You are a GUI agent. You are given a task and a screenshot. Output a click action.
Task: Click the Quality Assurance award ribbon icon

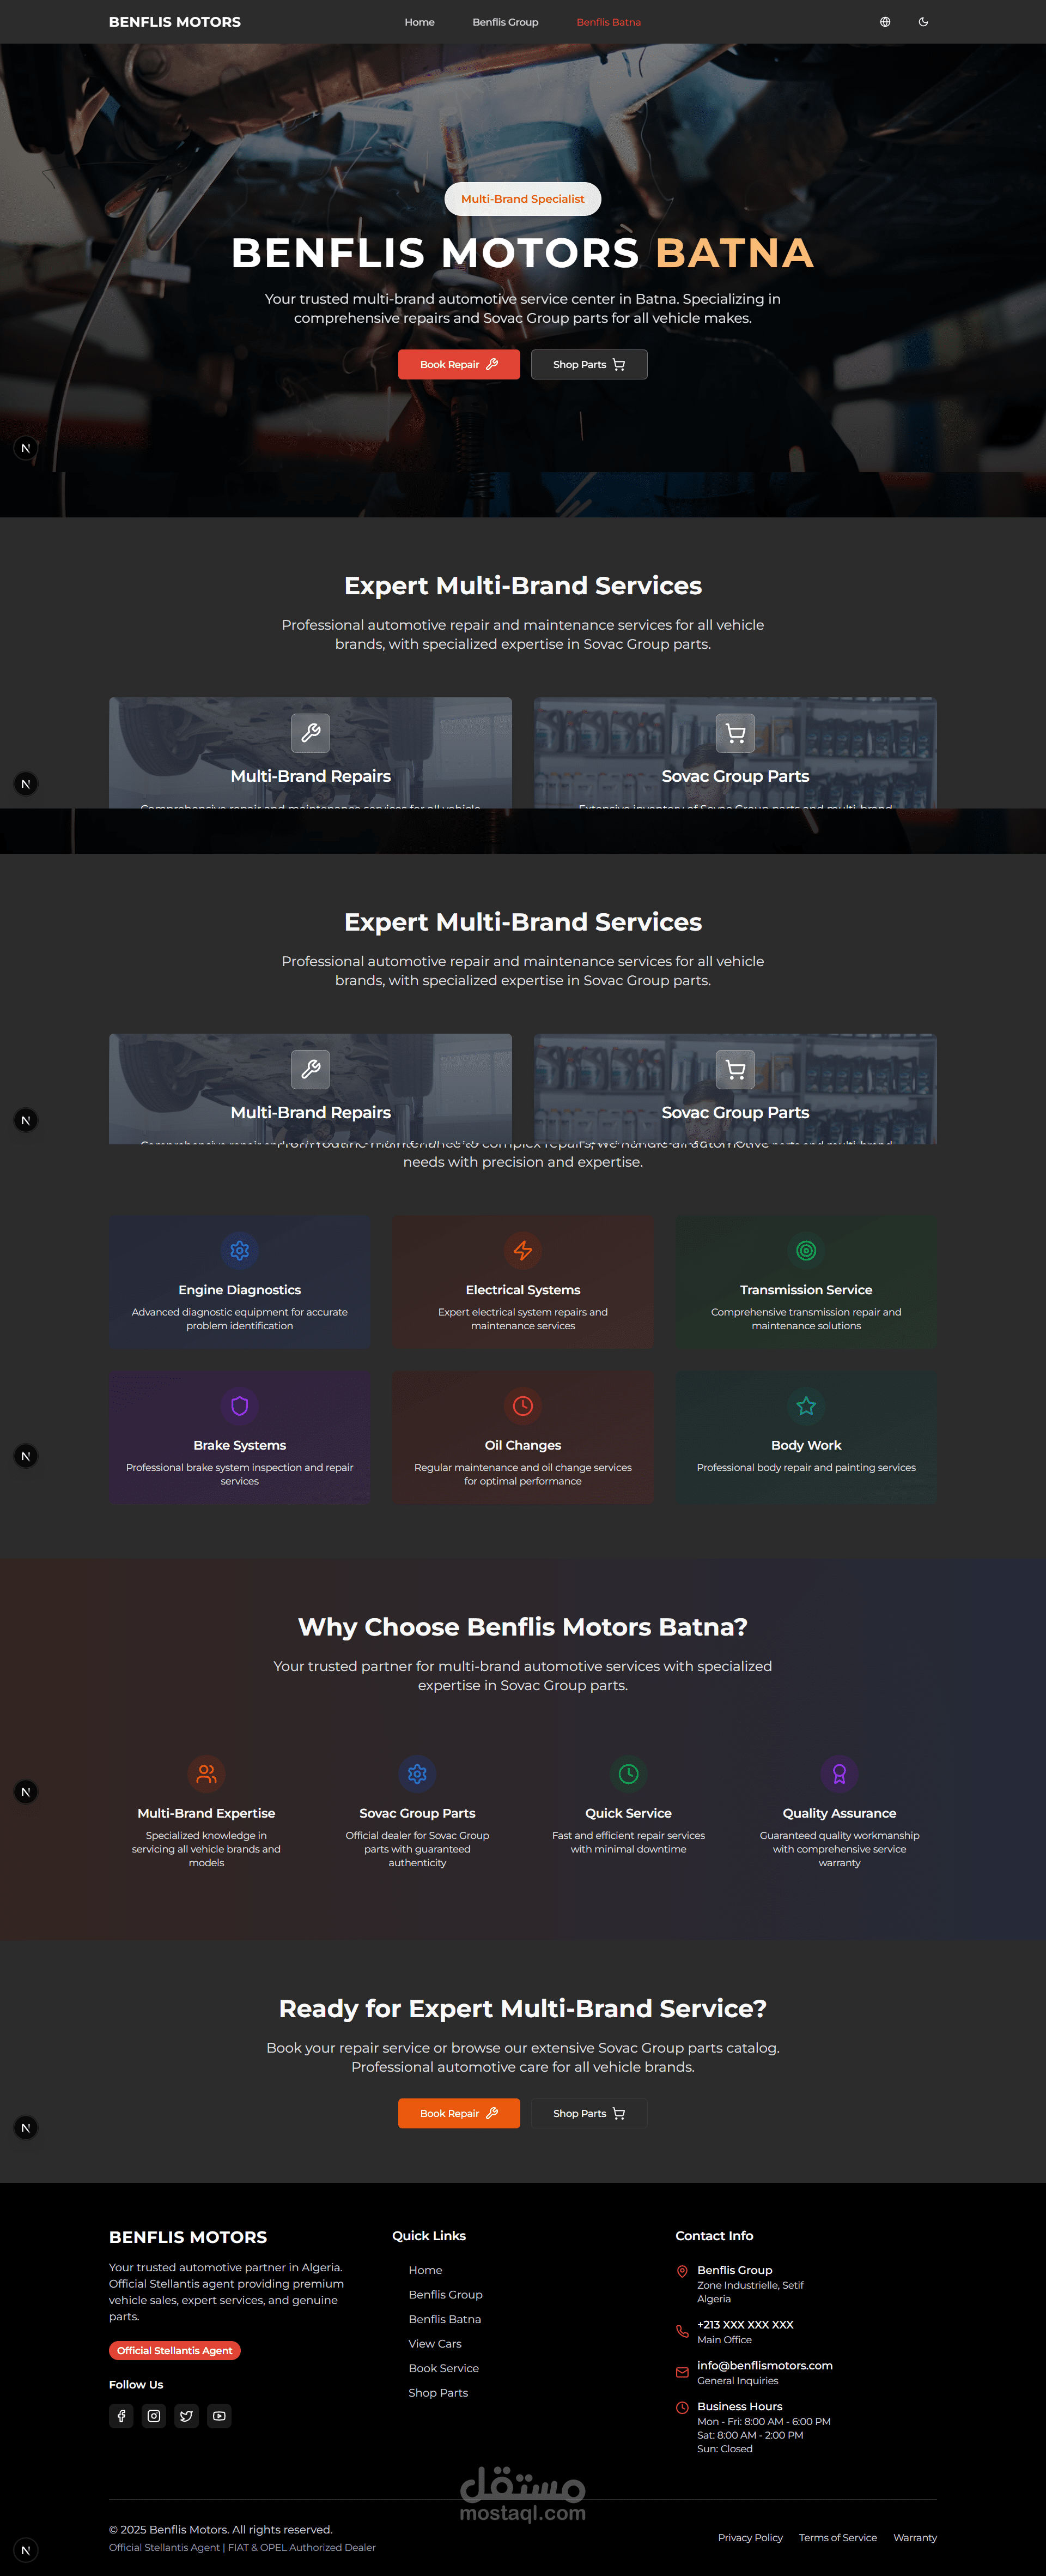839,1773
